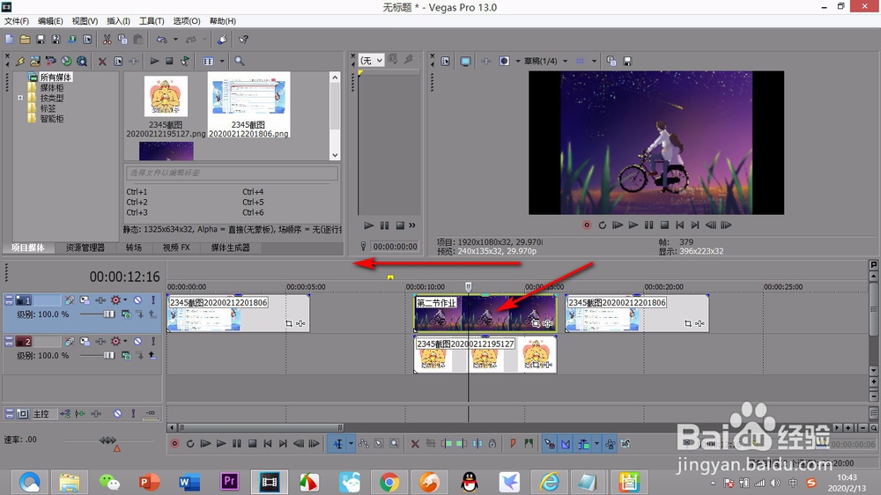Screen dimensions: 881x495
Task: Adjust the 速率 playback rate slider
Action: (x=107, y=440)
